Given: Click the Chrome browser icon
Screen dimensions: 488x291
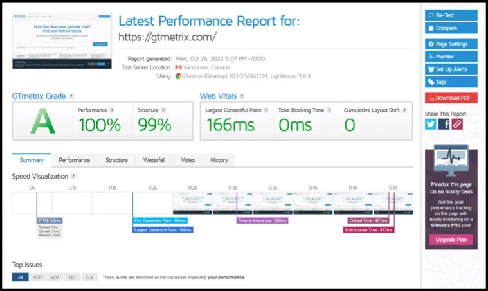Looking at the screenshot, I should 178,76.
